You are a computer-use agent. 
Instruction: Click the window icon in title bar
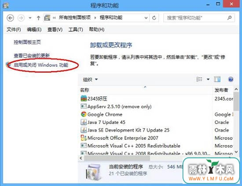pos(6,5)
